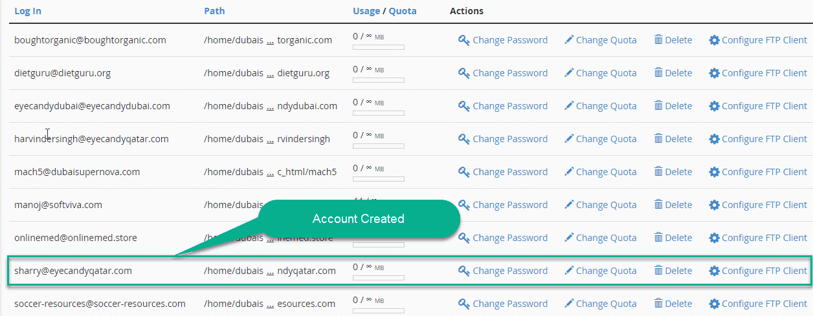Click trash icon for manoj@softviva.com account
The image size is (813, 316).
658,205
